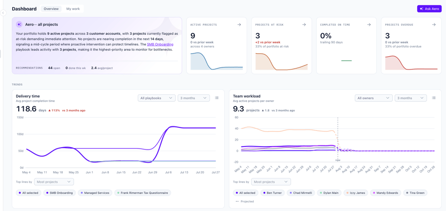
Task: Click '33% of portfolio overdue' text
Action: [x=403, y=46]
